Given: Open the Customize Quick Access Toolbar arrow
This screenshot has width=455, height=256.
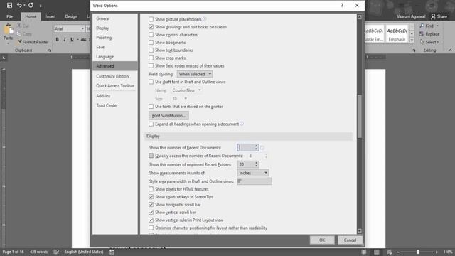Looking at the screenshot, I should (x=41, y=6).
